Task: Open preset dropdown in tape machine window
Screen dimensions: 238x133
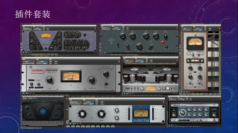Action: click(139, 60)
